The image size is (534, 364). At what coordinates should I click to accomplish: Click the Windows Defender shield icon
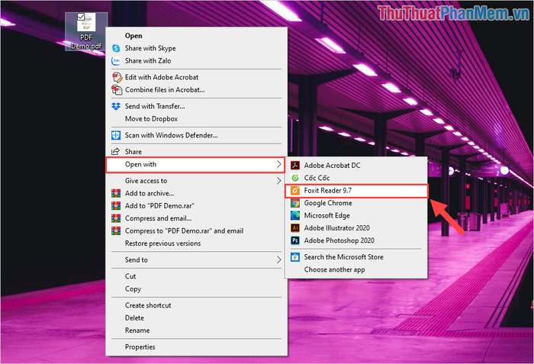[x=116, y=135]
